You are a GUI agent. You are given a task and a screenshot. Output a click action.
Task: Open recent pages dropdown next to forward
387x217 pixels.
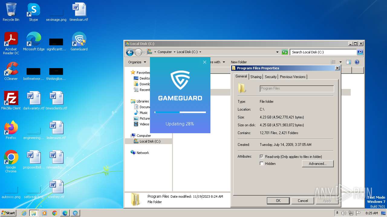144,52
